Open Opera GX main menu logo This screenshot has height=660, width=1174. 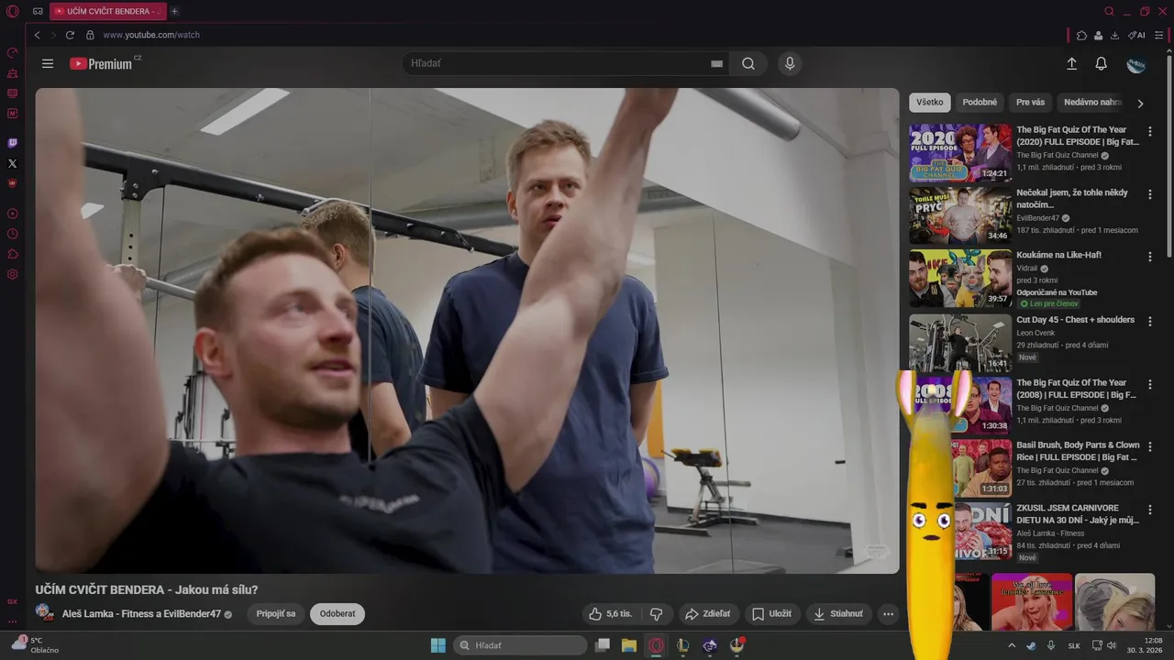(x=12, y=11)
